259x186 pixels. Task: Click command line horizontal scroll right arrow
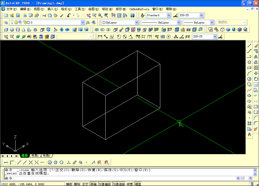(250, 178)
